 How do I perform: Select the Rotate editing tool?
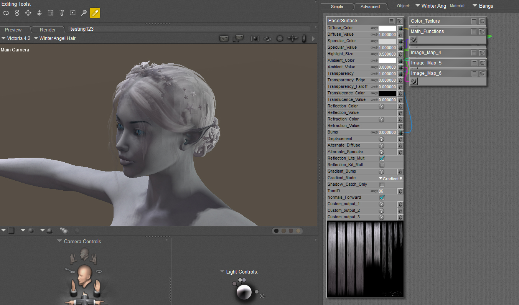point(6,13)
